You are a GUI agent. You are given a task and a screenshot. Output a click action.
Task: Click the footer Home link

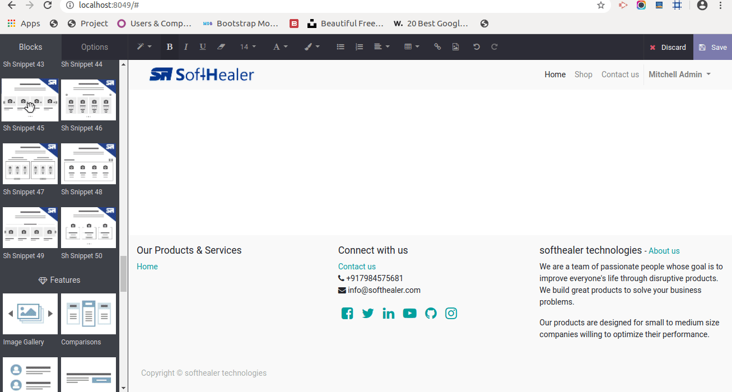click(x=147, y=267)
